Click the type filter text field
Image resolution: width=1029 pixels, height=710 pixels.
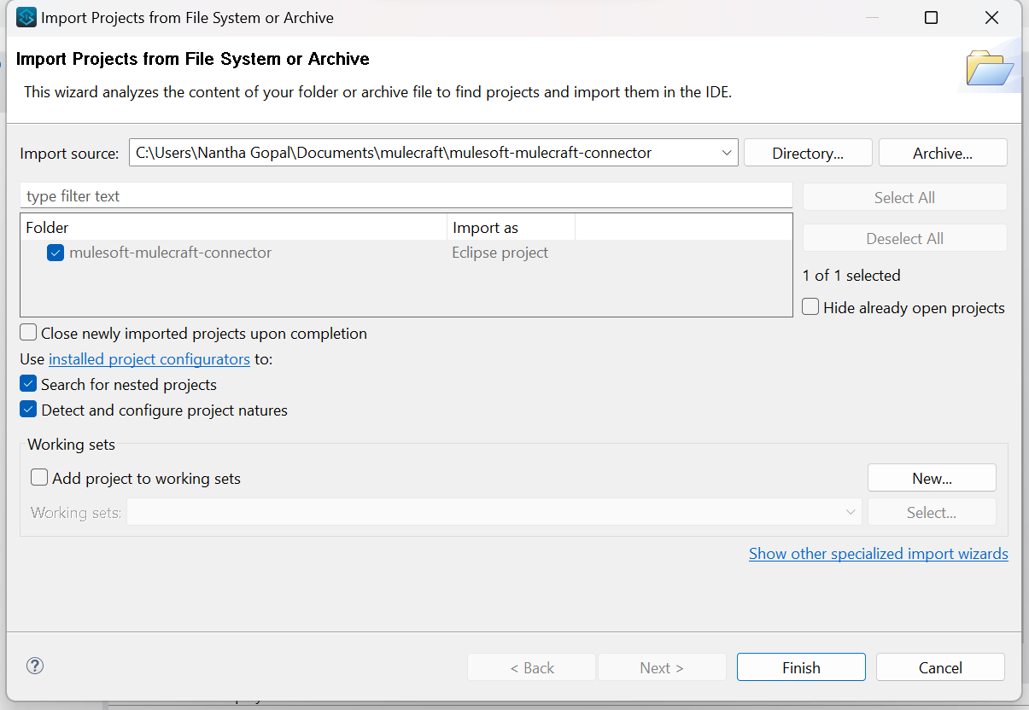click(x=406, y=196)
